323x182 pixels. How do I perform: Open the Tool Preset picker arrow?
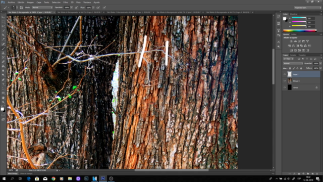tap(9, 8)
